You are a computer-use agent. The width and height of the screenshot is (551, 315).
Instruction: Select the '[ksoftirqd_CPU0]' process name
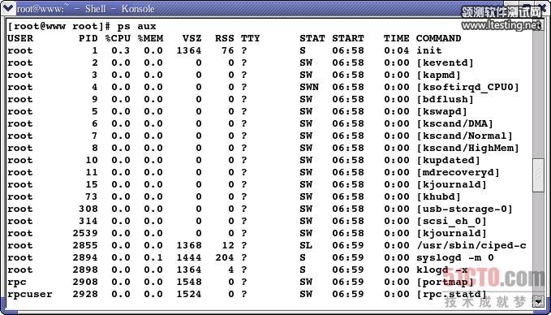(x=467, y=87)
